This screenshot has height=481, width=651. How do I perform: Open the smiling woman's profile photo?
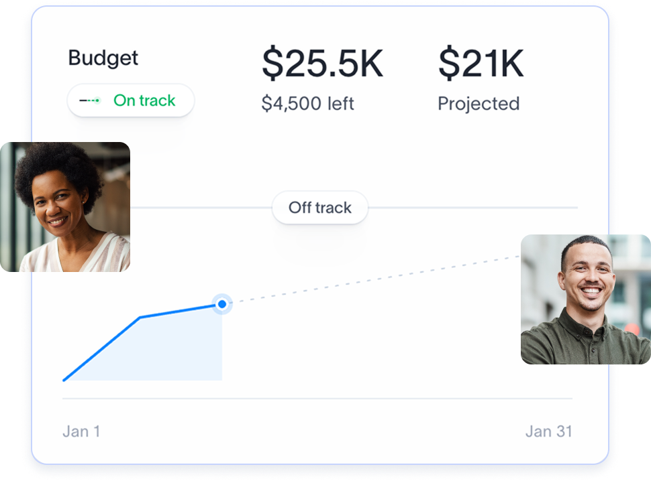pos(65,206)
